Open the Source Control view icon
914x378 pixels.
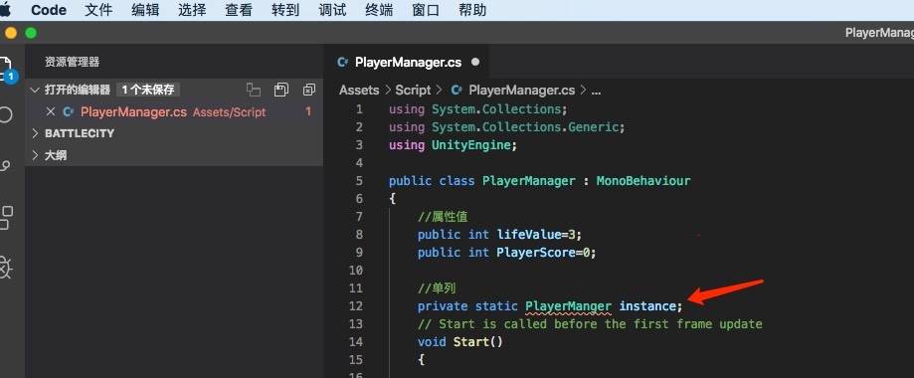pos(5,166)
